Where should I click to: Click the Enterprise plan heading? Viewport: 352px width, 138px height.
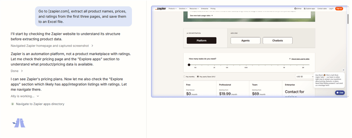290,85
